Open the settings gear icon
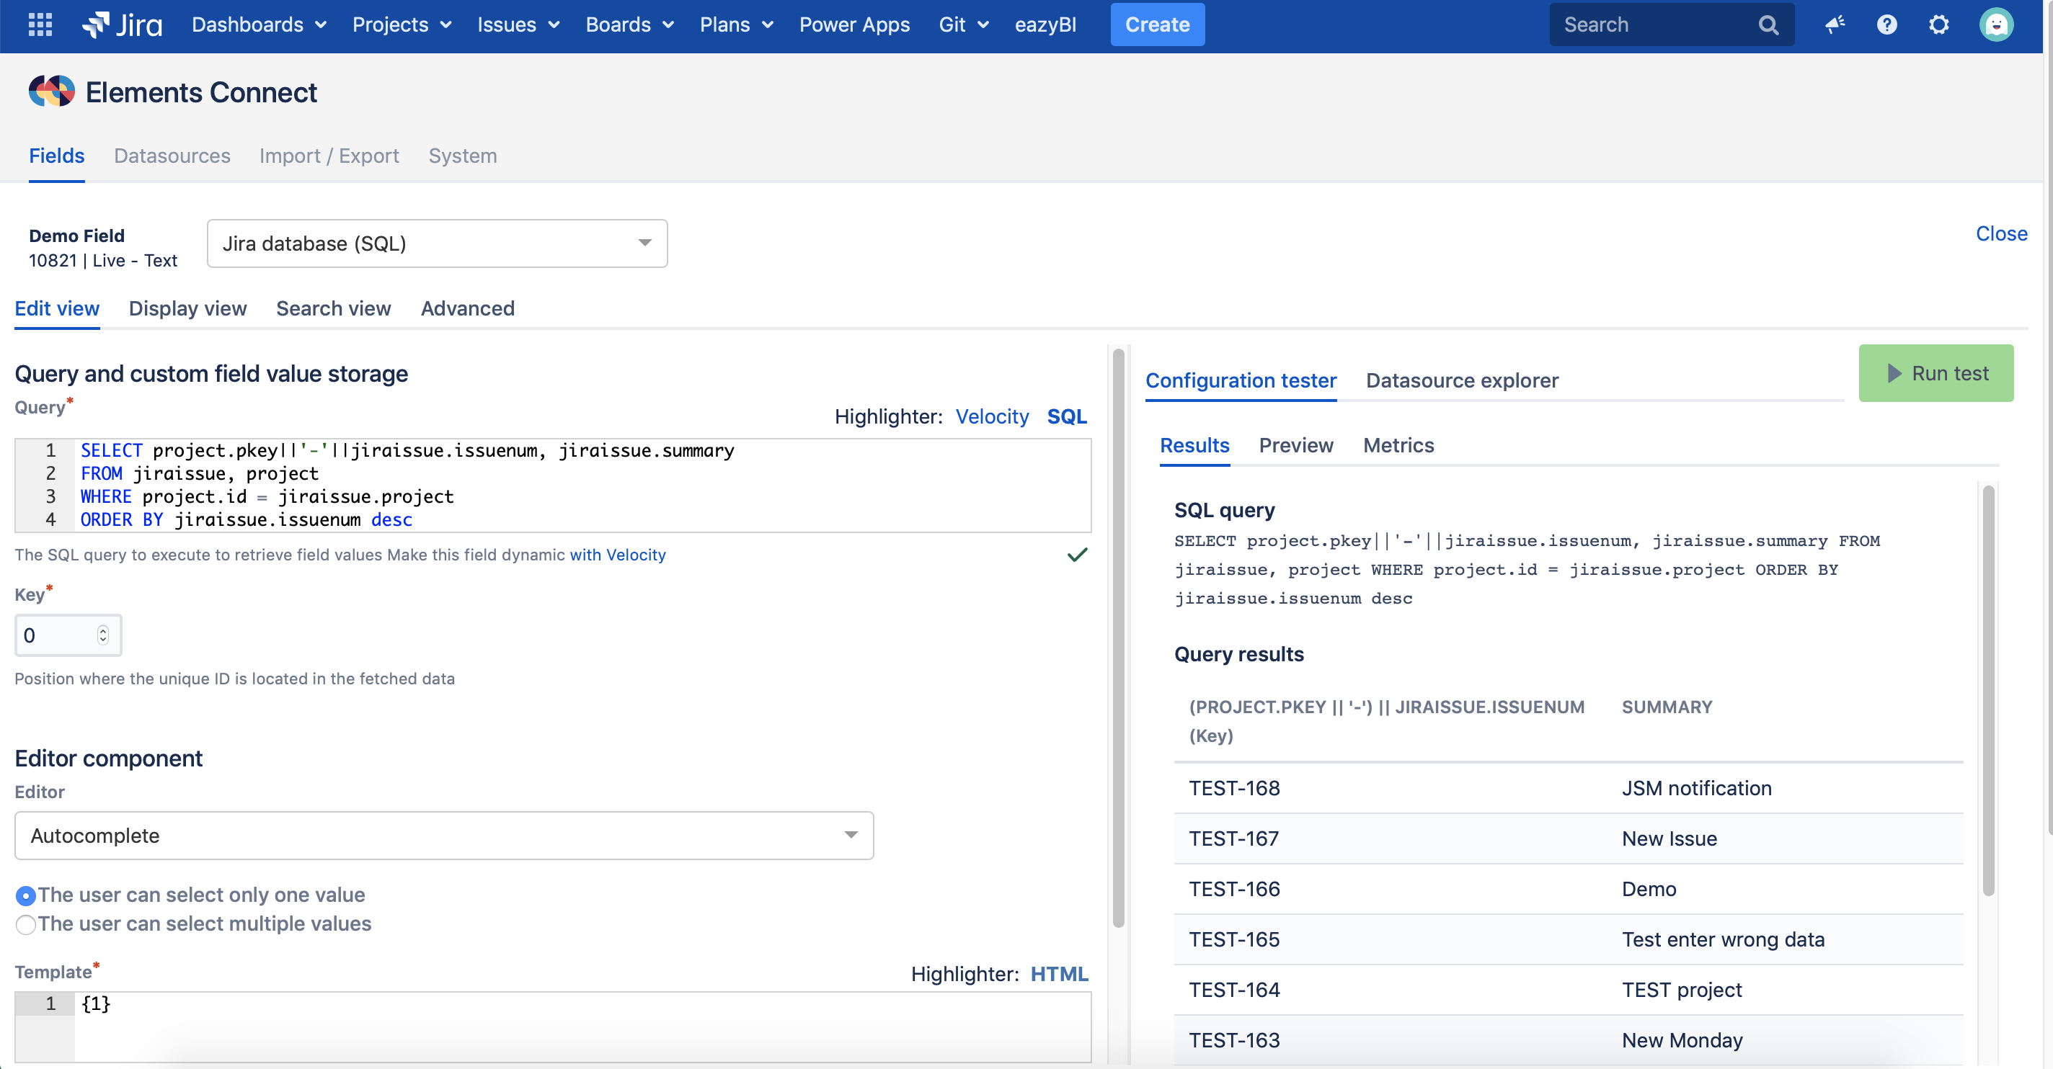 (1939, 24)
